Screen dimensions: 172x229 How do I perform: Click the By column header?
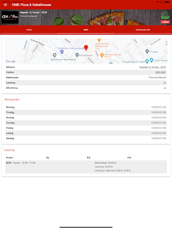tap(48, 157)
